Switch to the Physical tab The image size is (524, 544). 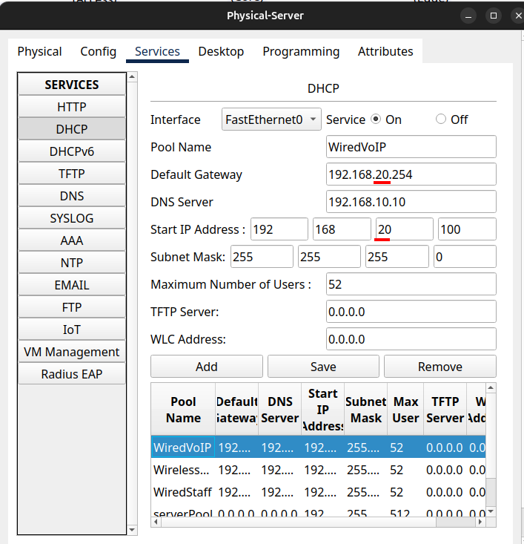(x=39, y=51)
